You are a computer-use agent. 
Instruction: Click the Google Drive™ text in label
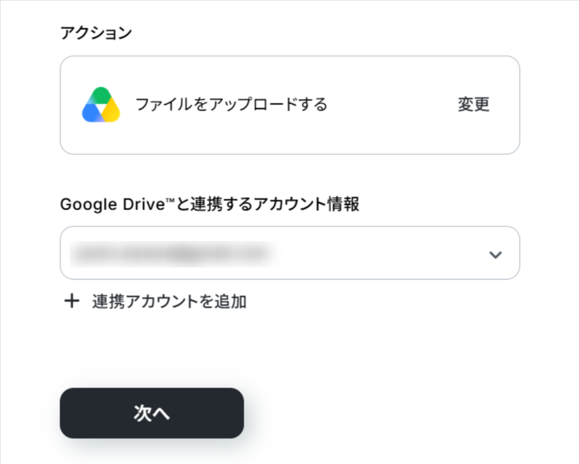118,204
